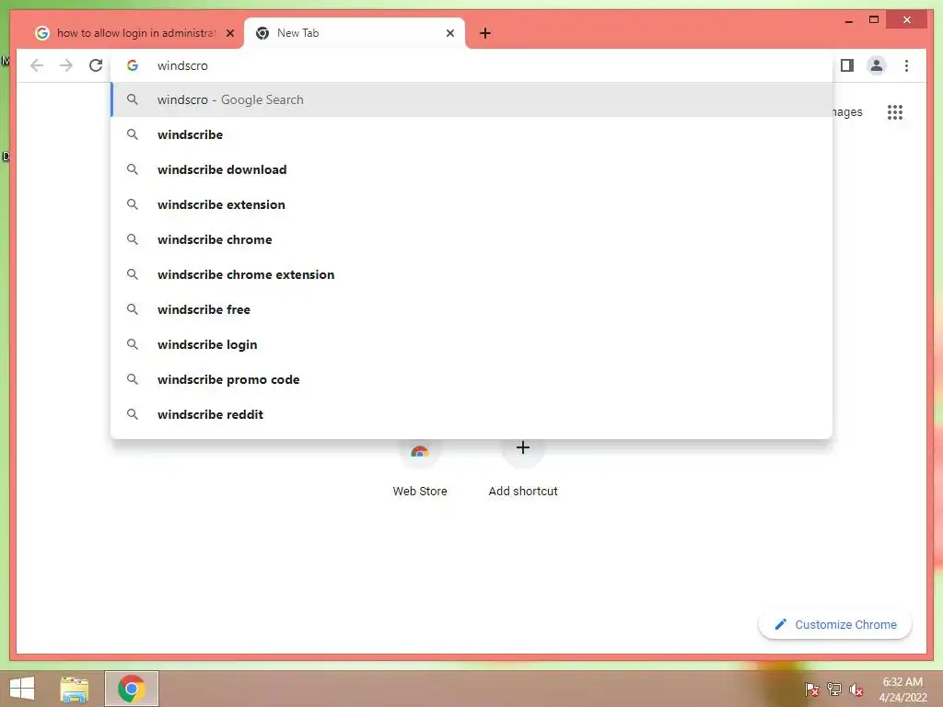This screenshot has height=707, width=943.
Task: Click the muted volume tray icon
Action: click(x=856, y=690)
